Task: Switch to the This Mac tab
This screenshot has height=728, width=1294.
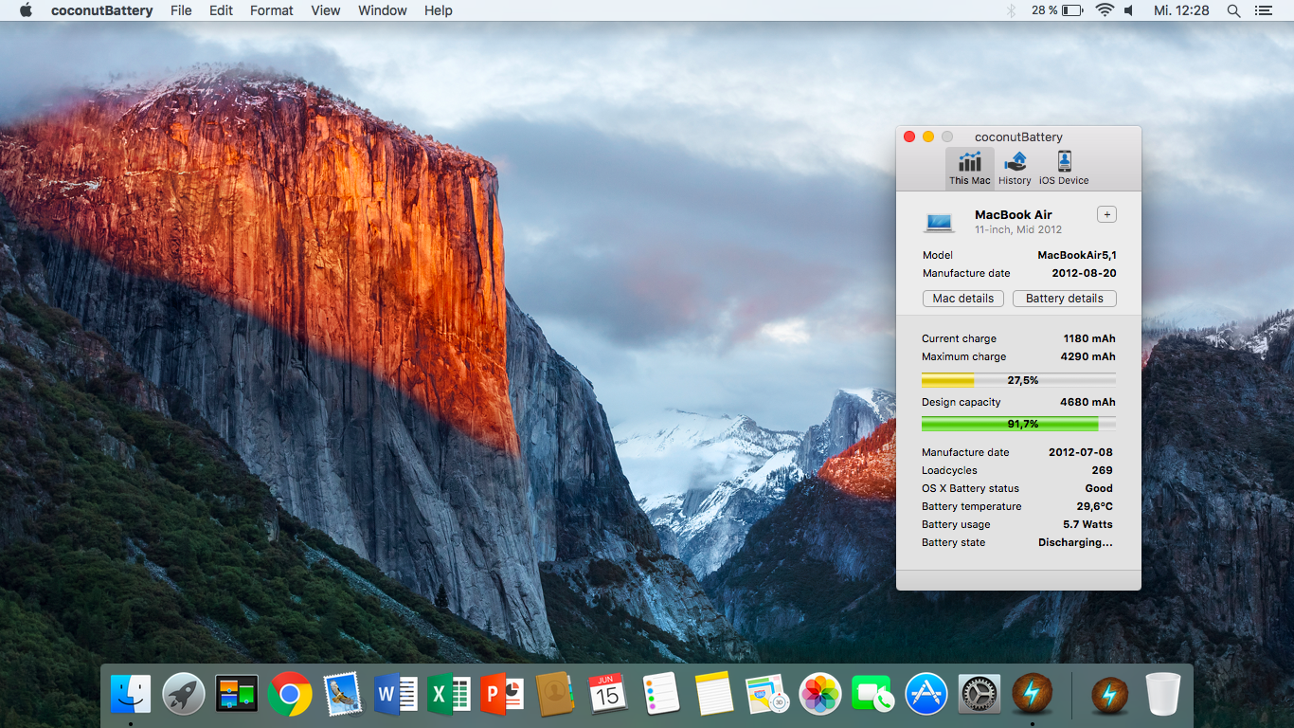Action: point(970,168)
